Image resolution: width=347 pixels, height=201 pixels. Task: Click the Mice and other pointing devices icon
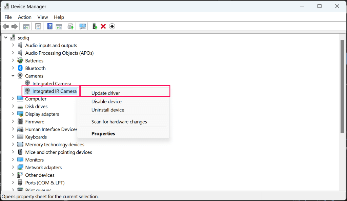(20, 152)
